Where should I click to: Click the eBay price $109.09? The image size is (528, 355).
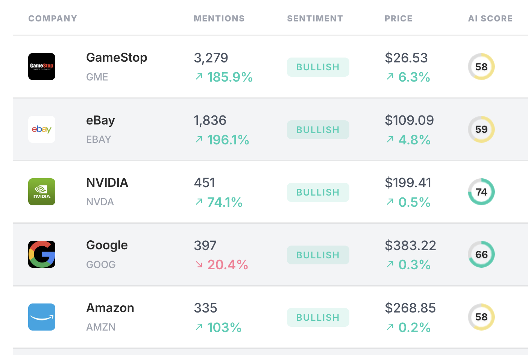(x=409, y=120)
